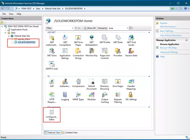The height and width of the screenshot is (140, 190).
Task: Click View Virtual Directories link
Action: 171,35
